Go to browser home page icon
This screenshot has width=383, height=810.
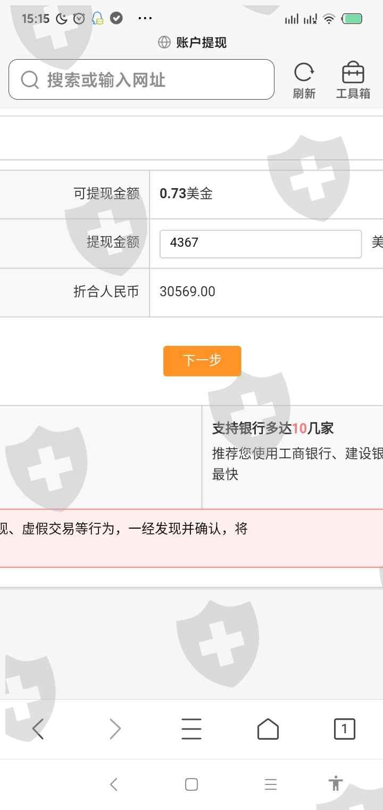tap(268, 728)
